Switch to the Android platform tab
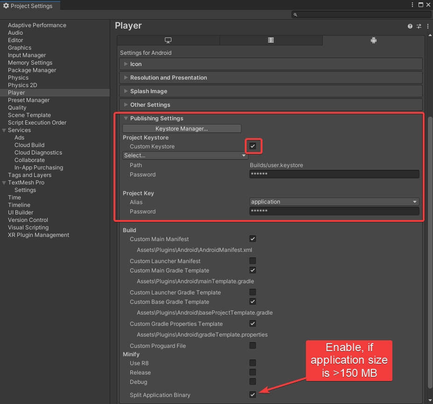Viewport: 433px width, 404px height. [x=373, y=40]
